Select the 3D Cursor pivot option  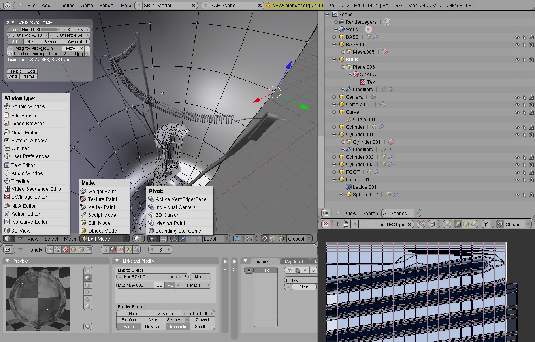click(166, 215)
